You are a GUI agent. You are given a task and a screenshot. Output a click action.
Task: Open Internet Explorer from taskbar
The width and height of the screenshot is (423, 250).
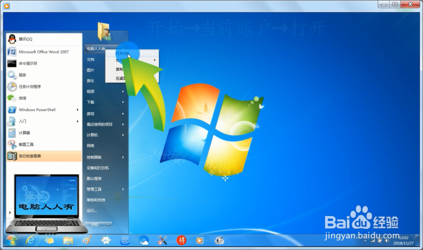(30, 240)
